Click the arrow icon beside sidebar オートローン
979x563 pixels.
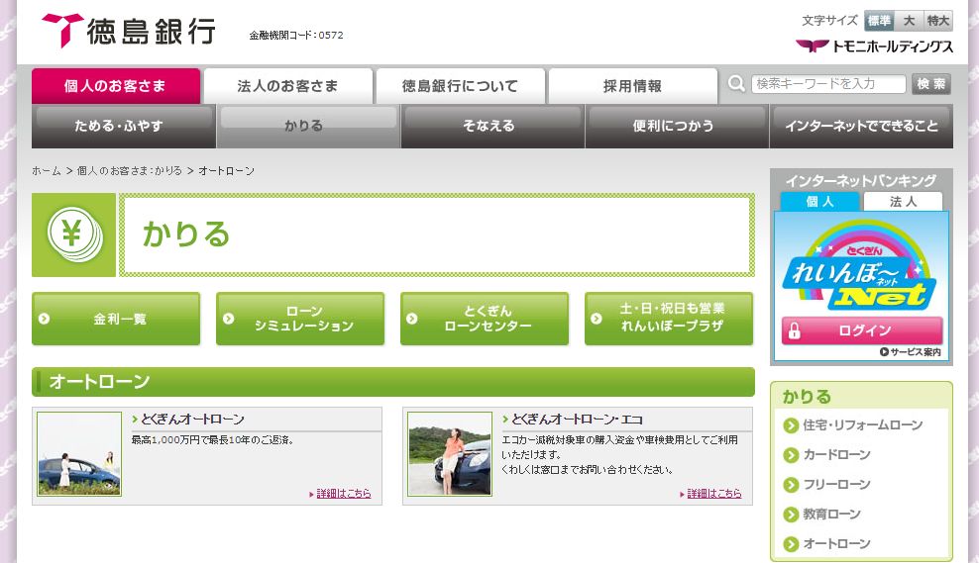(791, 544)
